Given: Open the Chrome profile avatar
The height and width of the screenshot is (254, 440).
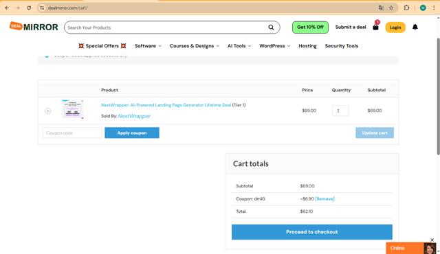Looking at the screenshot, I should coord(423,8).
